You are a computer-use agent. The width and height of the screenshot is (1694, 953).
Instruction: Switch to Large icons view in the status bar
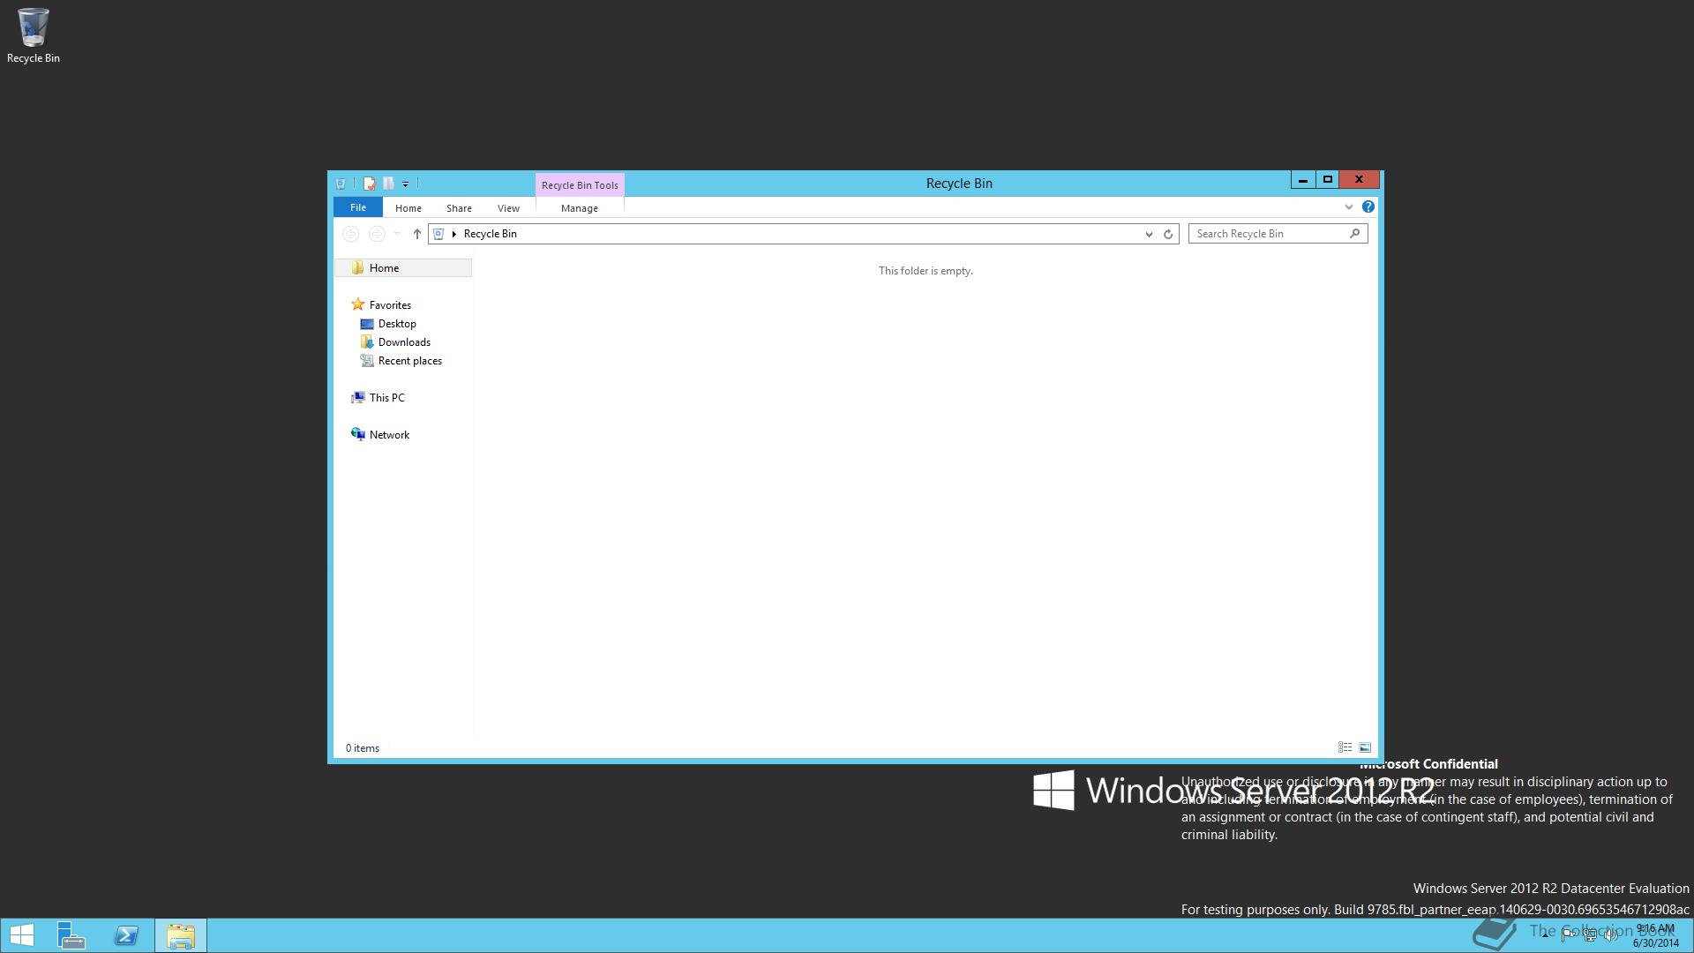point(1365,747)
